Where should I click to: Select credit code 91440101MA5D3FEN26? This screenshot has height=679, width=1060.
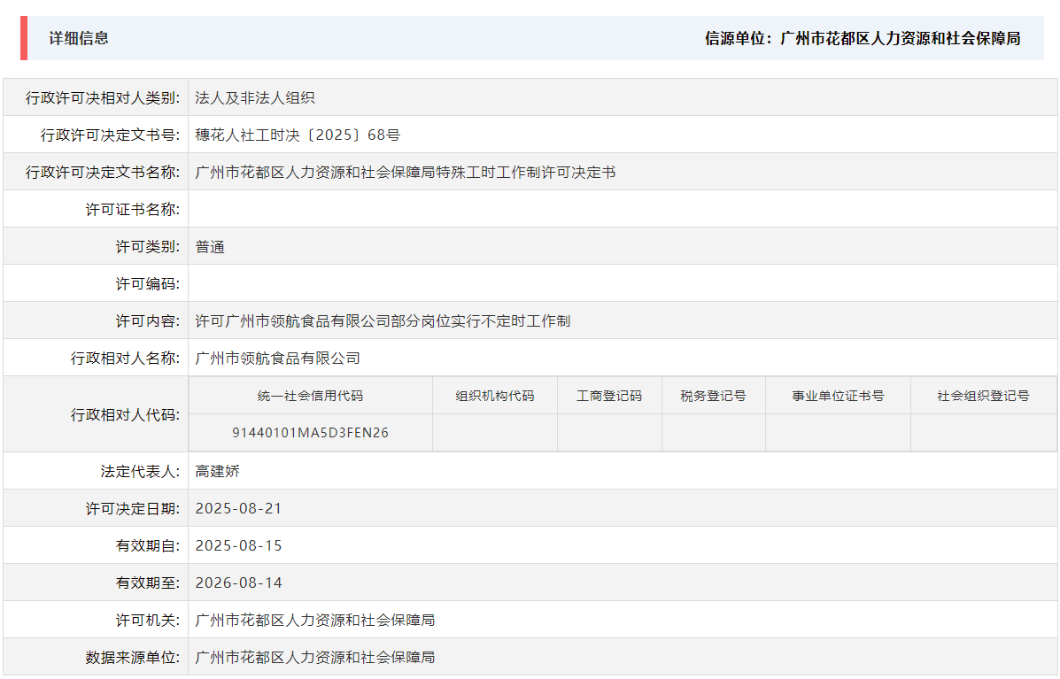(312, 433)
